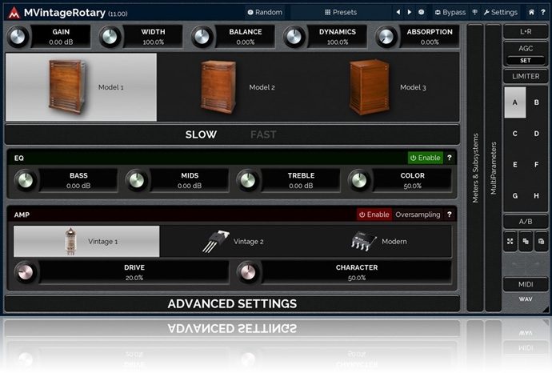Click the DRIVE 20.0% value field
The width and height of the screenshot is (552, 373).
(x=134, y=272)
